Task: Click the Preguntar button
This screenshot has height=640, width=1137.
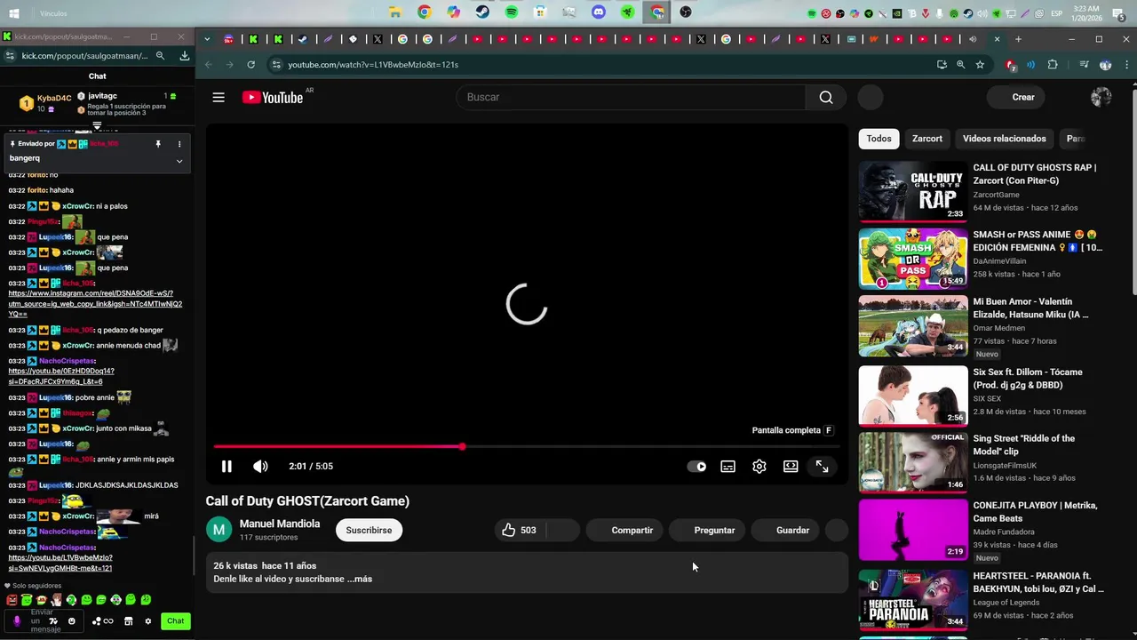Action: (x=706, y=530)
